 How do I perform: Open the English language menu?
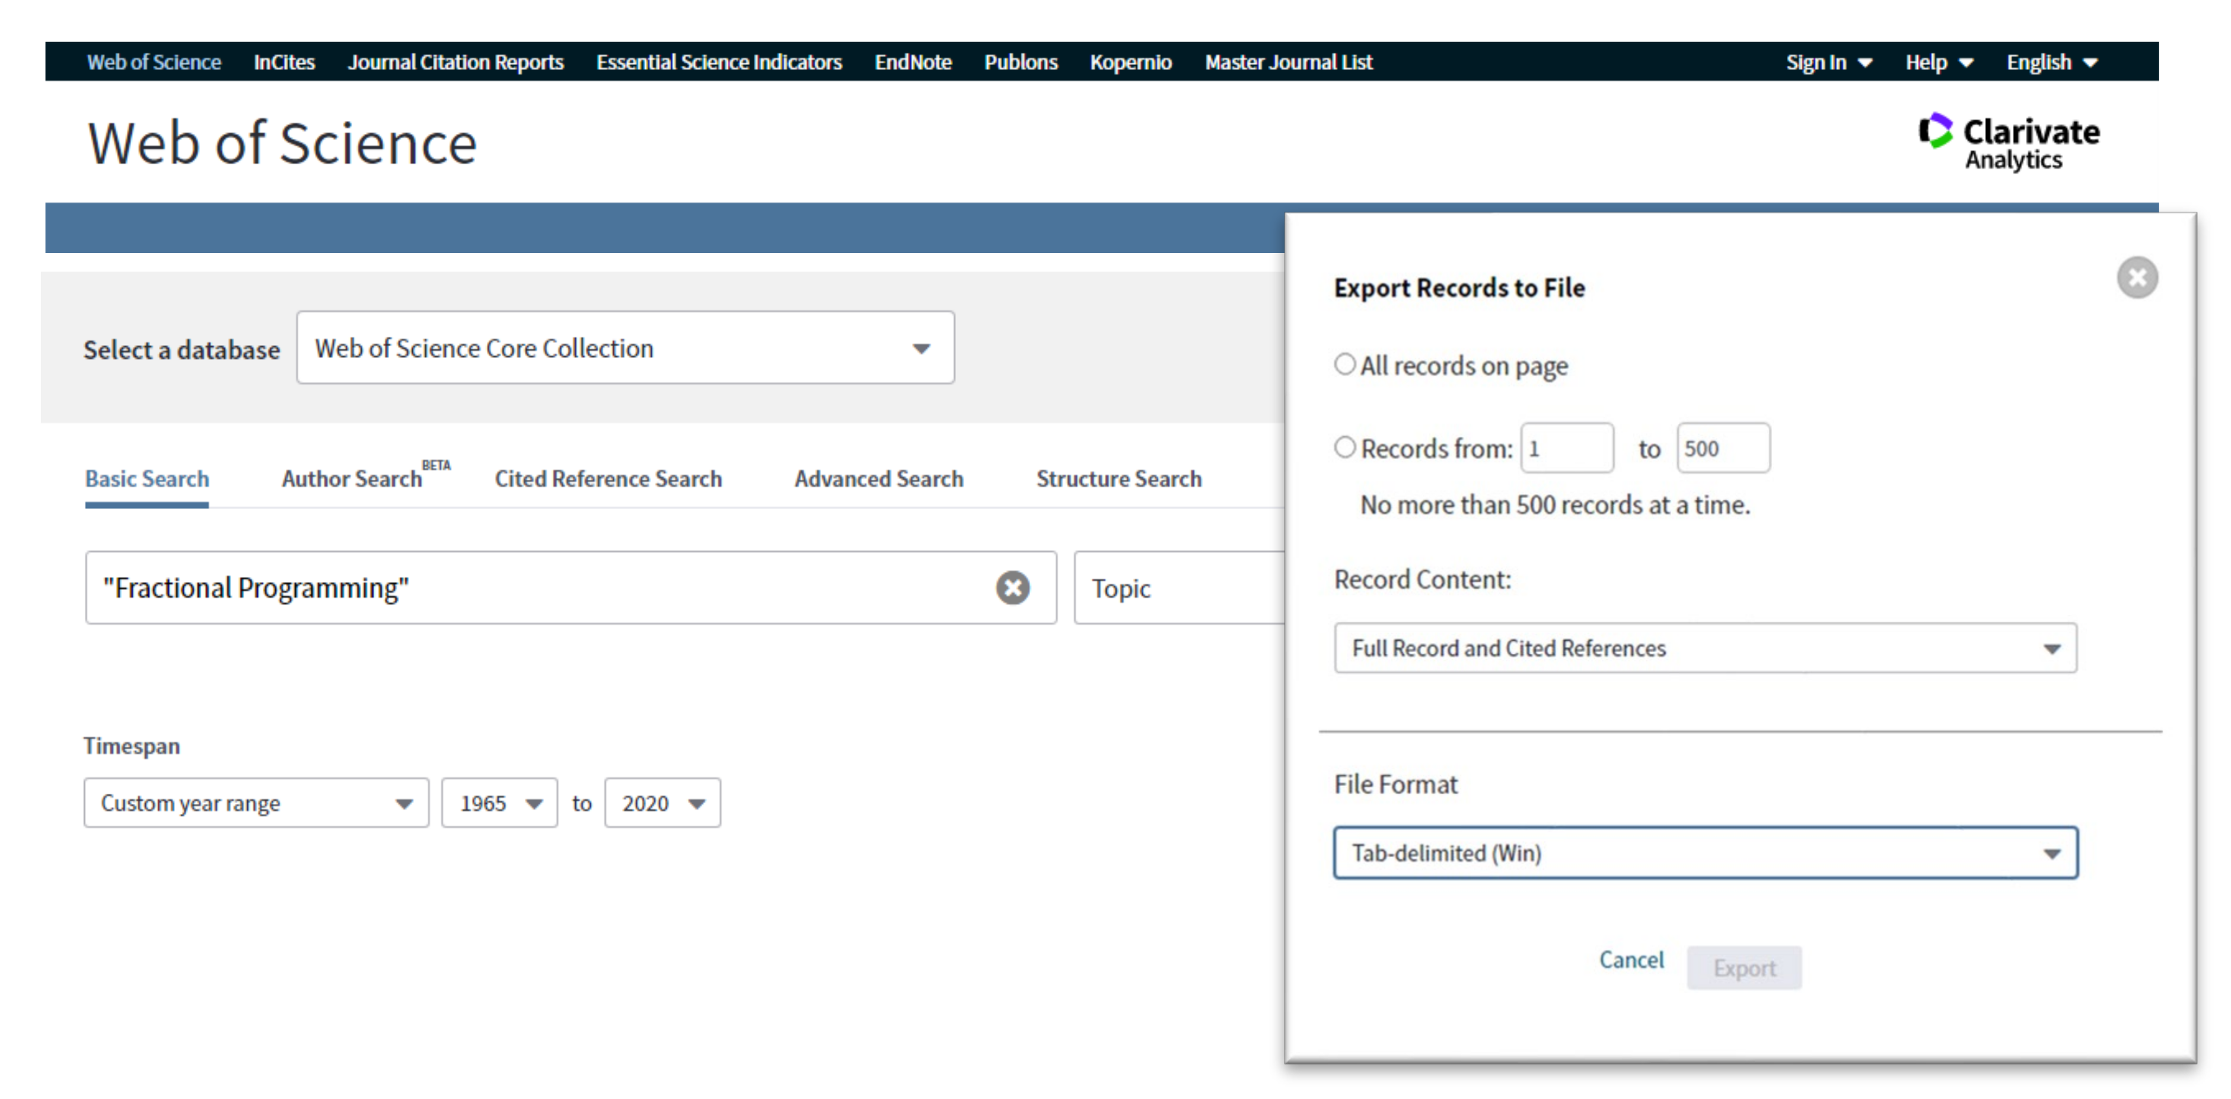[x=2051, y=62]
